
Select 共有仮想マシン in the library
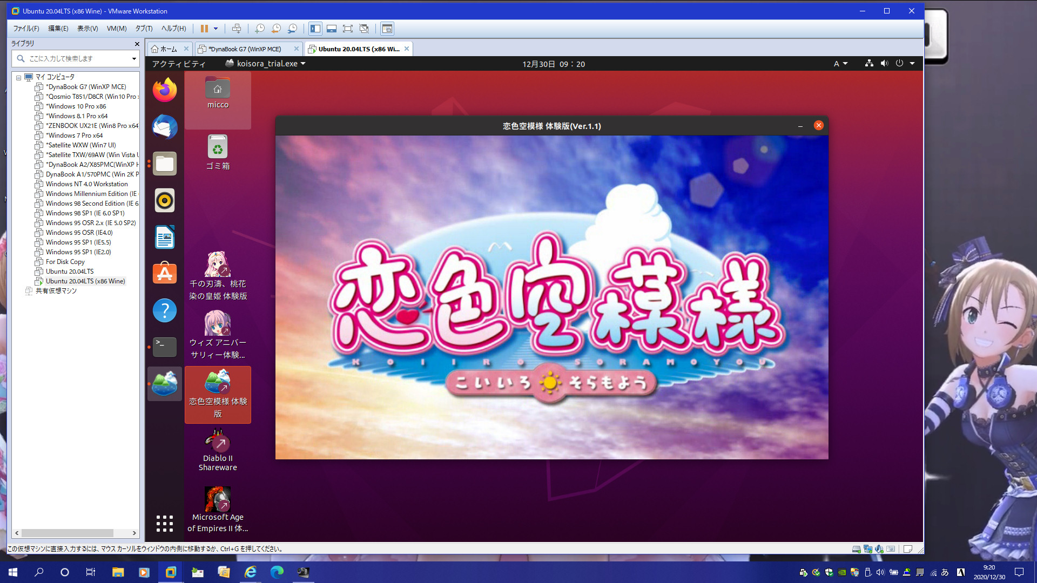56,291
